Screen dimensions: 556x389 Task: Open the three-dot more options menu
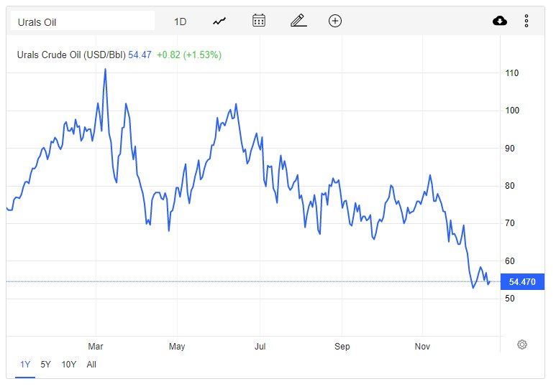tap(527, 21)
